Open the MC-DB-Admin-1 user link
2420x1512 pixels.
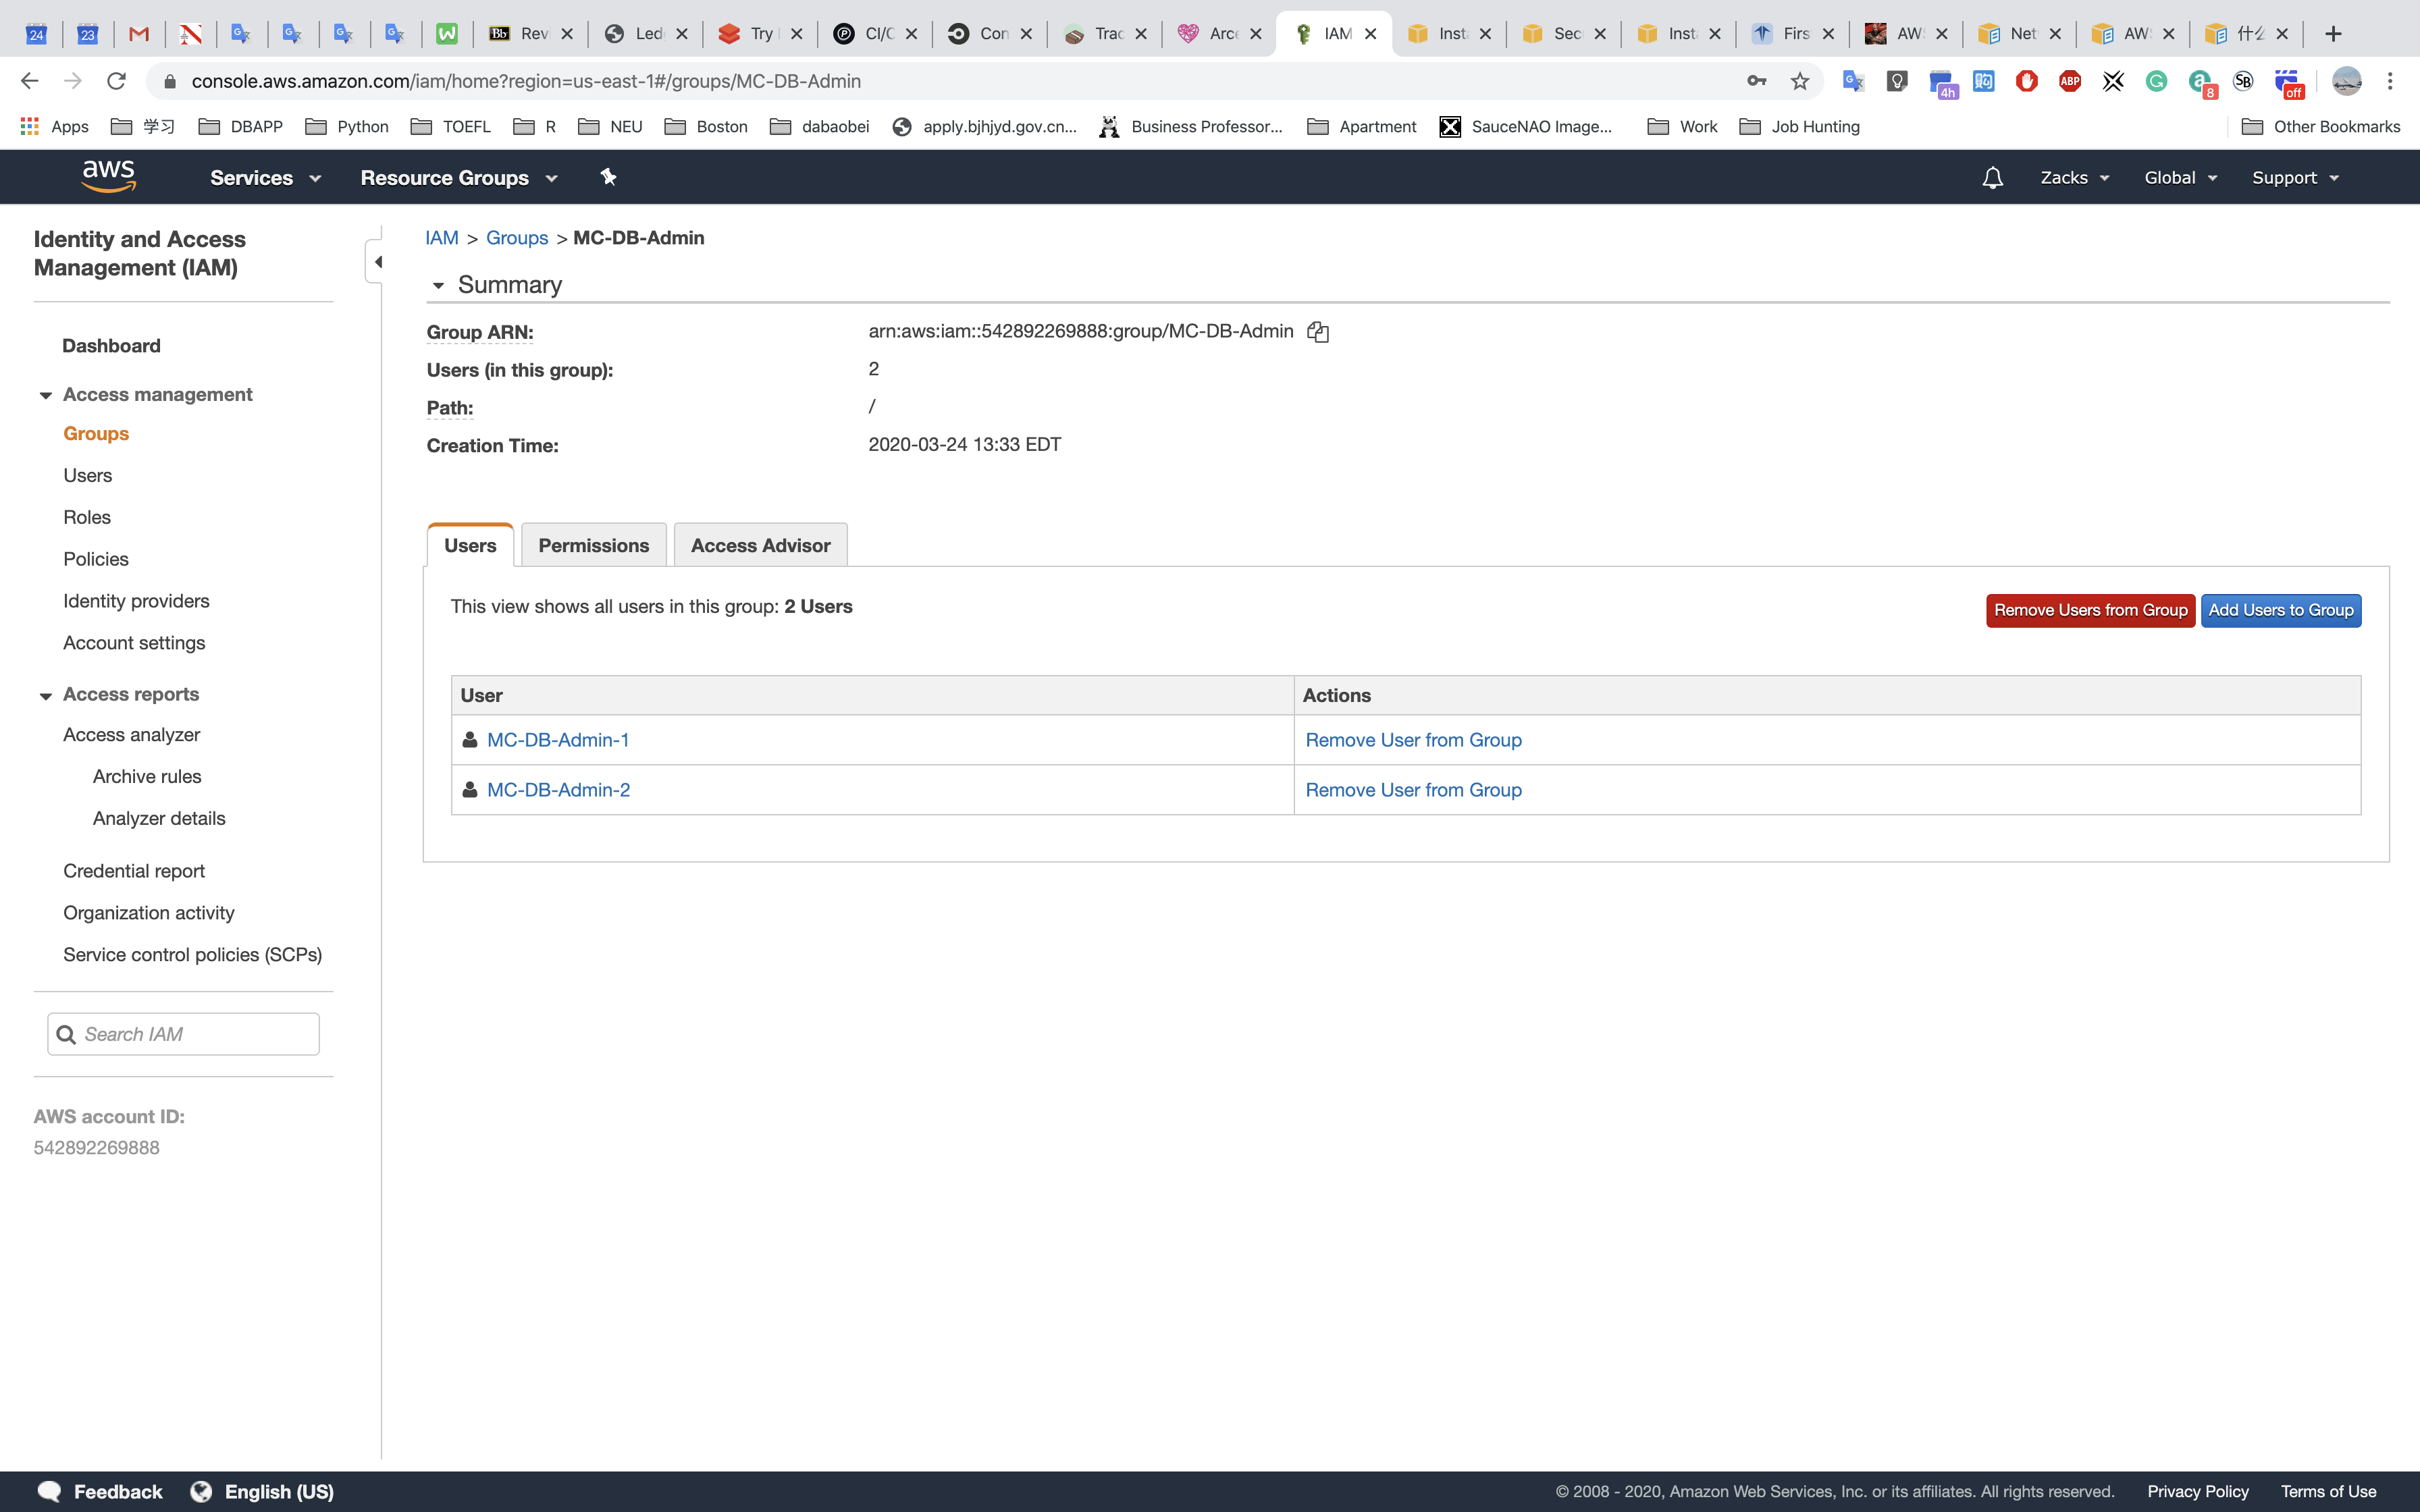(558, 740)
